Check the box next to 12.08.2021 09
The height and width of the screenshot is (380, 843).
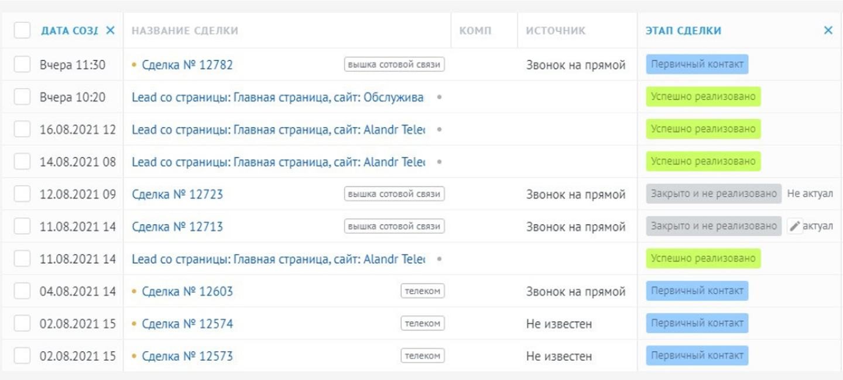point(22,194)
